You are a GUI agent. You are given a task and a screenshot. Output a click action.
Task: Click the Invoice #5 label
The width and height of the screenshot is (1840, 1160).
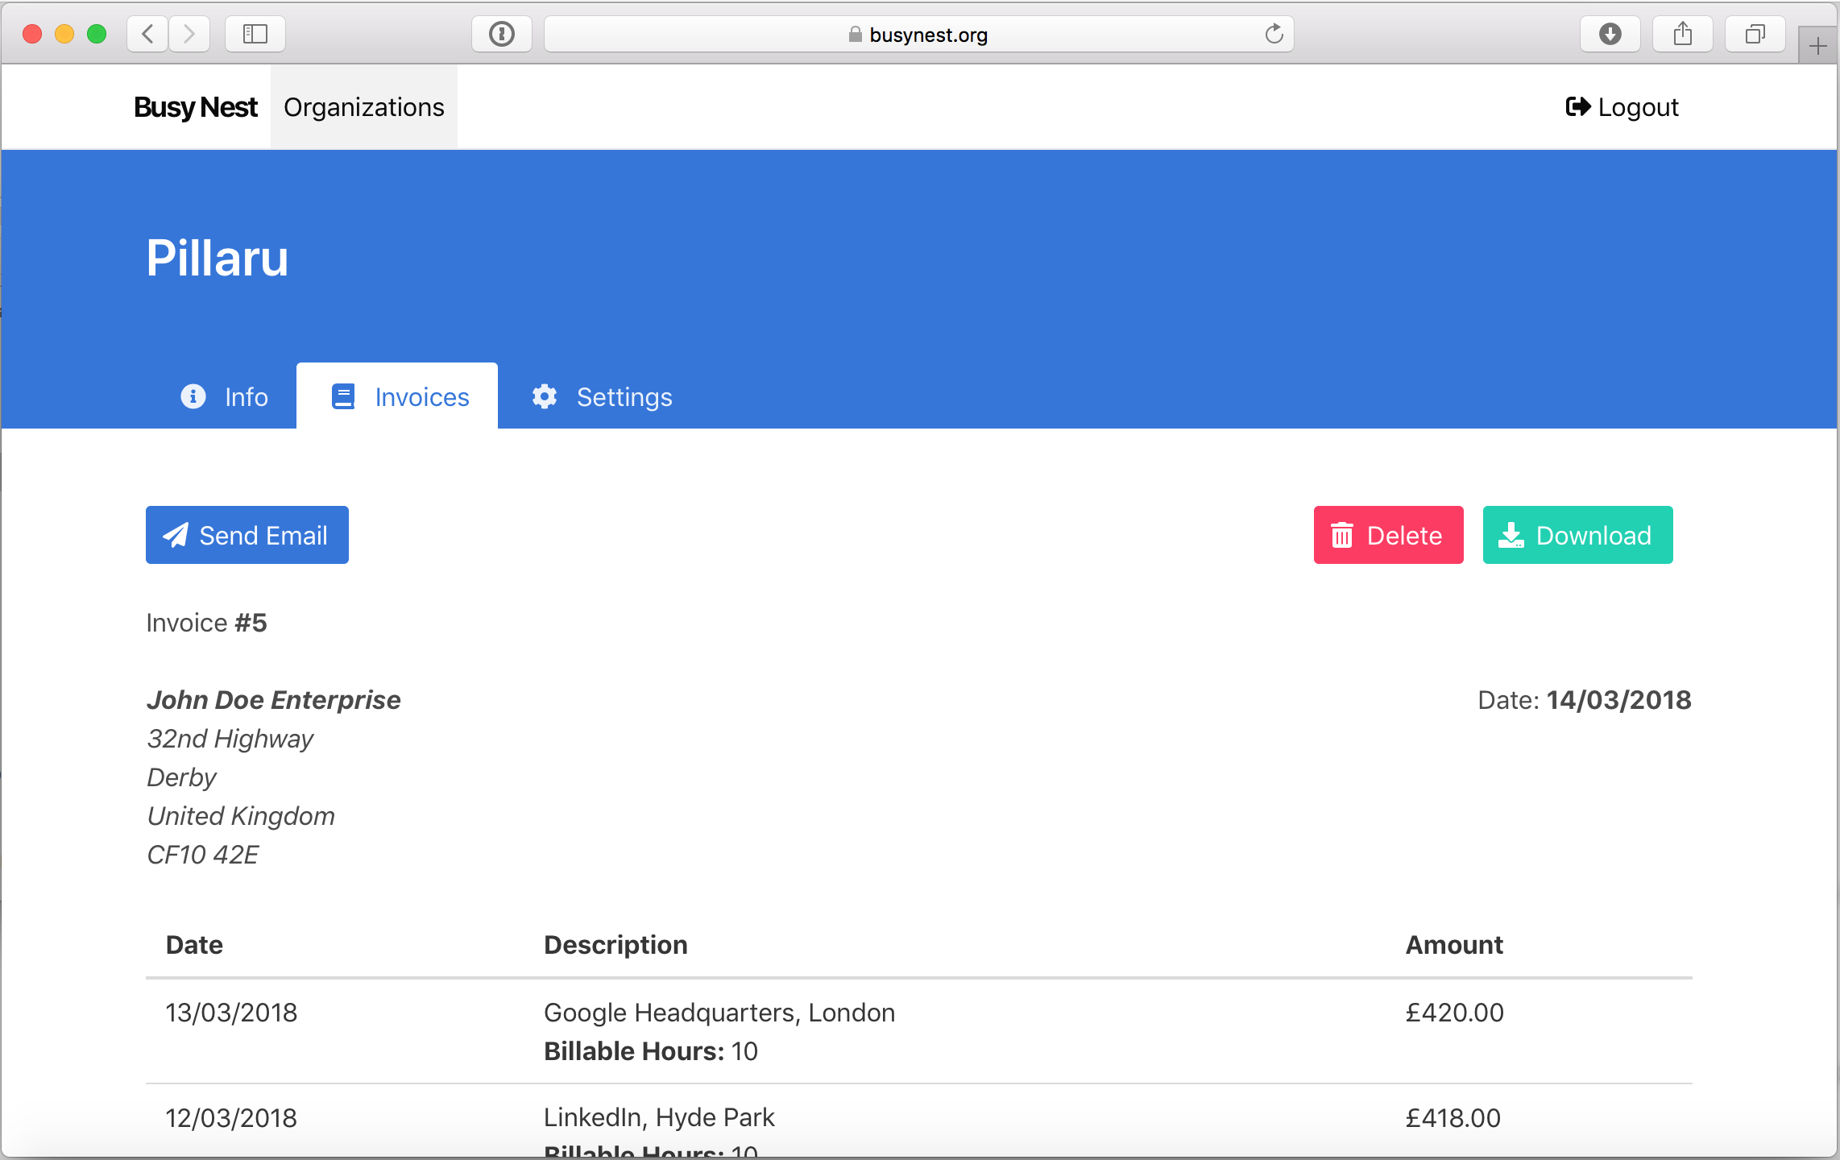click(207, 623)
